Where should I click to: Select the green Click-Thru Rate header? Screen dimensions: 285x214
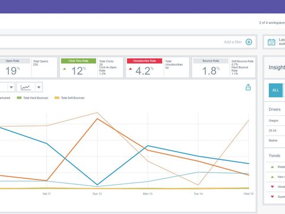[x=78, y=61]
